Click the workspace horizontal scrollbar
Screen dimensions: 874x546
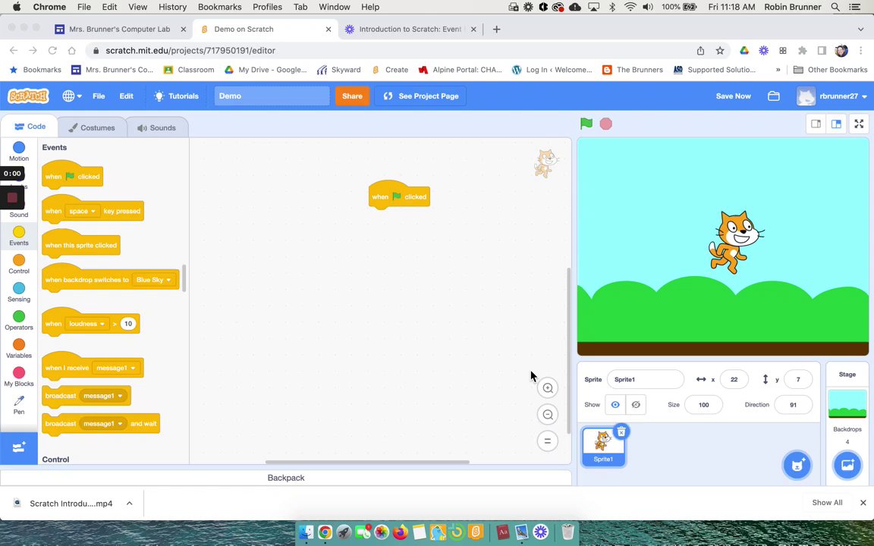coord(367,462)
